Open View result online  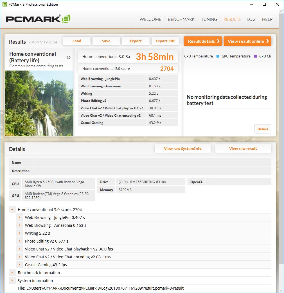pos(247,41)
